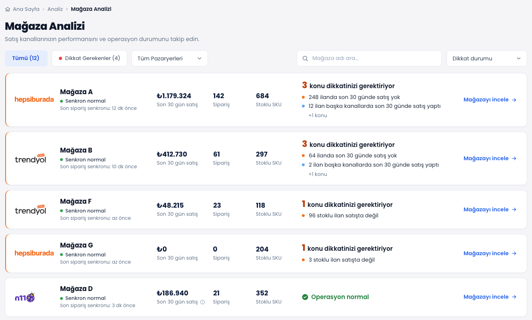Open Mağazayı incele for Mağaza B

click(x=490, y=158)
